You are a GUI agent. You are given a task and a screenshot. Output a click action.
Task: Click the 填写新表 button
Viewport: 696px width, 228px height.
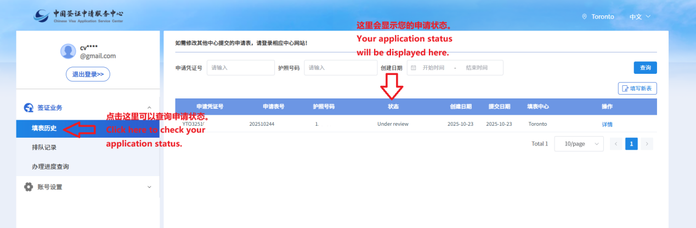637,88
